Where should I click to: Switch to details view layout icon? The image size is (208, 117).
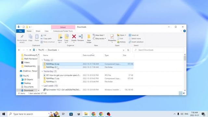(181, 93)
